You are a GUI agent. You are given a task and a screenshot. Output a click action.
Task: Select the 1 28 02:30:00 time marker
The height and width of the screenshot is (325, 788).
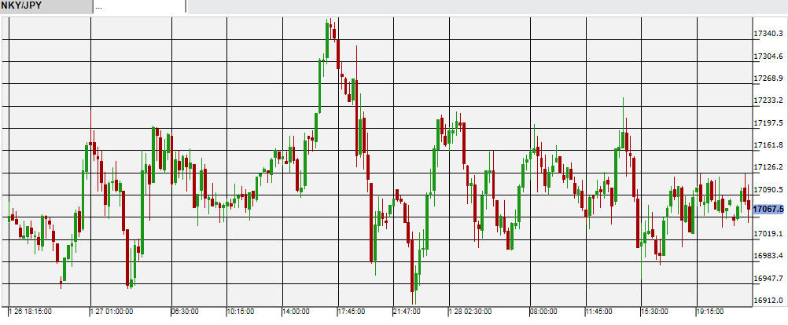[x=470, y=312]
